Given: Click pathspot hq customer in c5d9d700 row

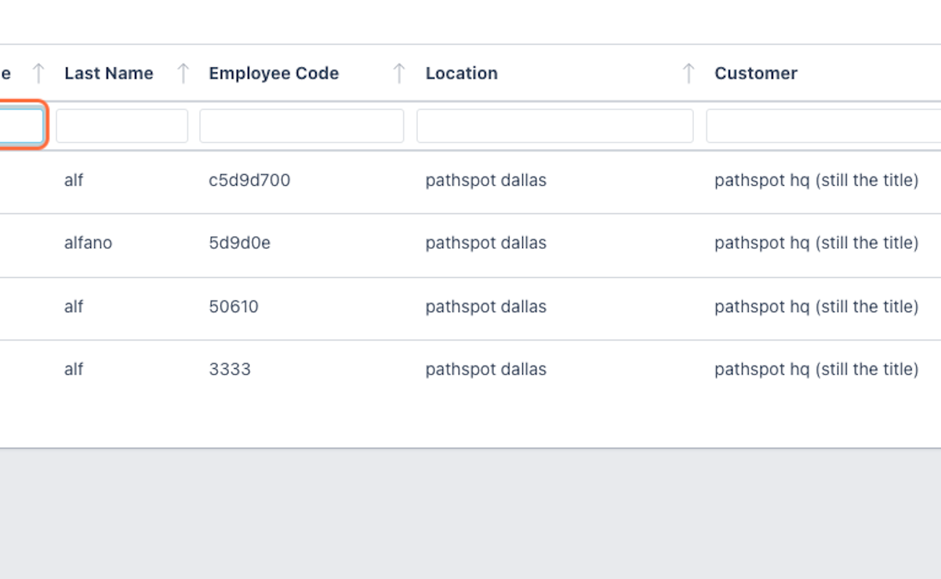Looking at the screenshot, I should pyautogui.click(x=816, y=180).
